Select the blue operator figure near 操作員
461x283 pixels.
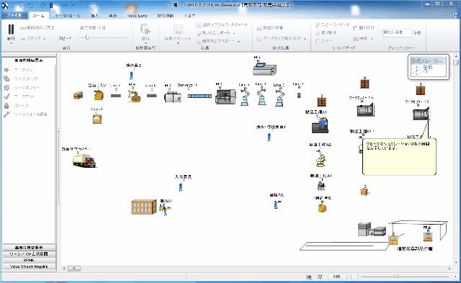coord(131,76)
